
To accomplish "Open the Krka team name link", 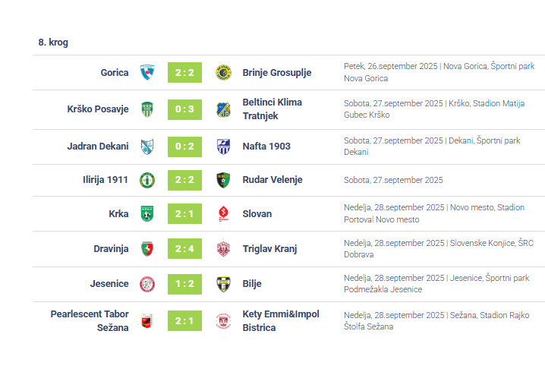I will [118, 213].
